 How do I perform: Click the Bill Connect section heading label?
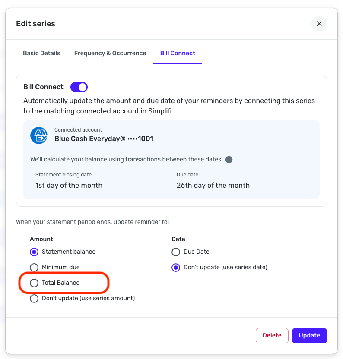43,87
